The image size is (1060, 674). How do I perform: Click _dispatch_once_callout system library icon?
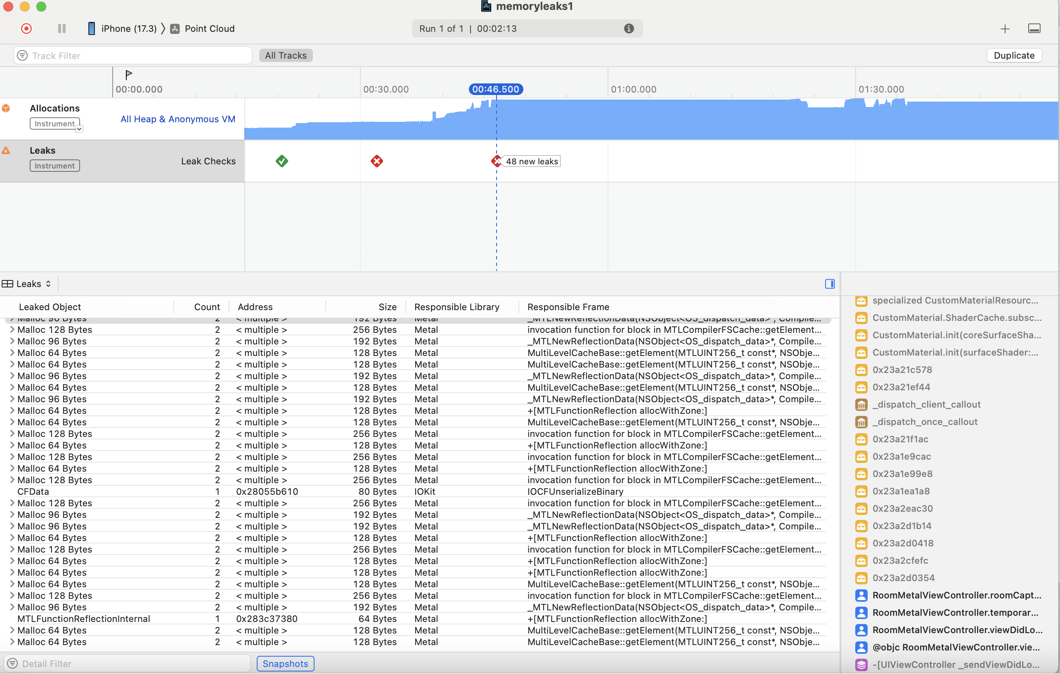(861, 422)
